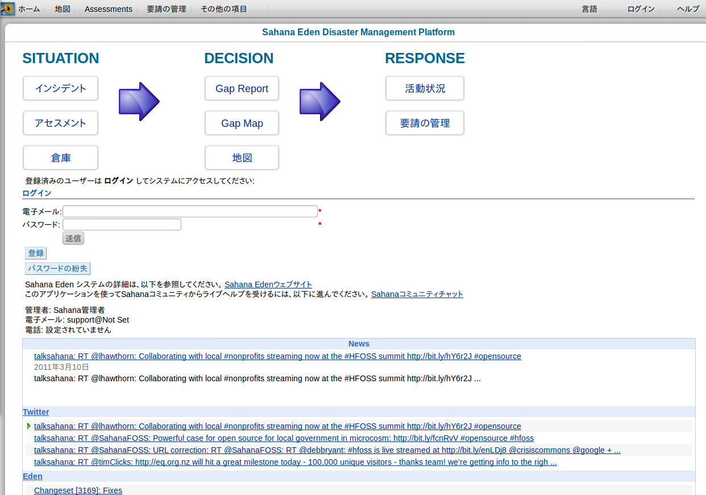This screenshot has height=495, width=706.
Task: Open the 言語 language menu
Action: [589, 9]
